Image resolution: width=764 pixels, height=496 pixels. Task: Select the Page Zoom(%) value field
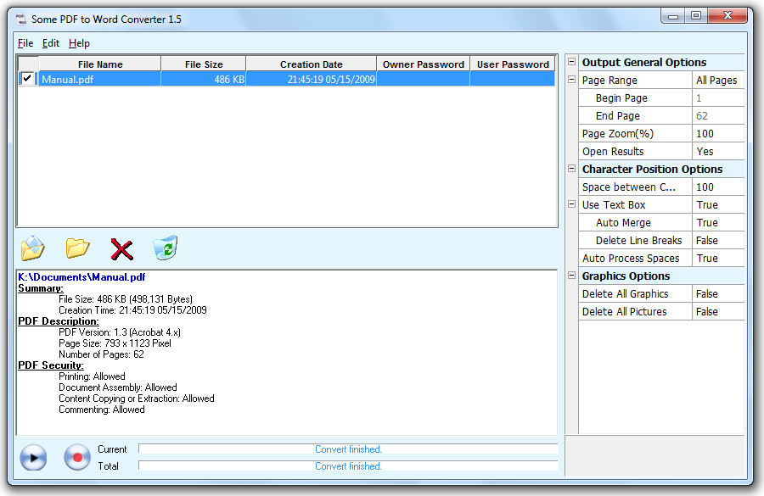coord(718,134)
